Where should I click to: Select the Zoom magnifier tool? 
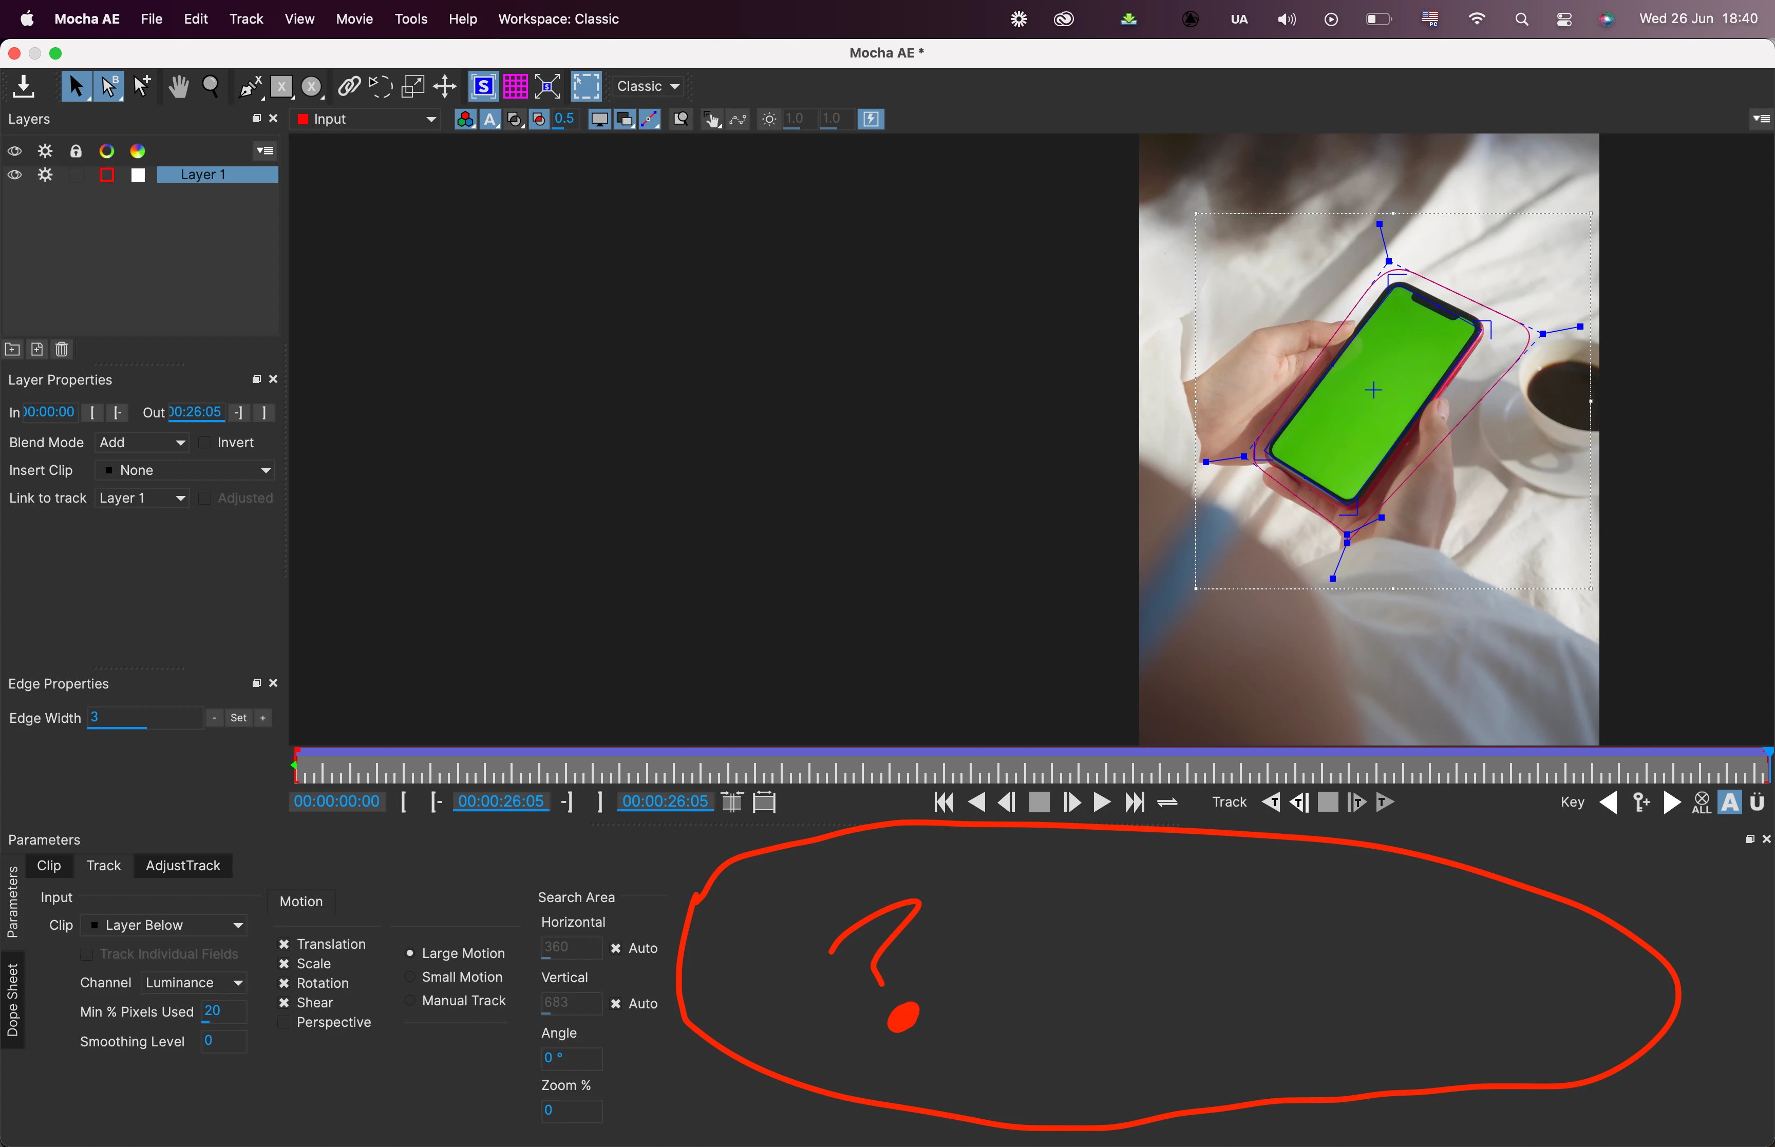click(211, 87)
